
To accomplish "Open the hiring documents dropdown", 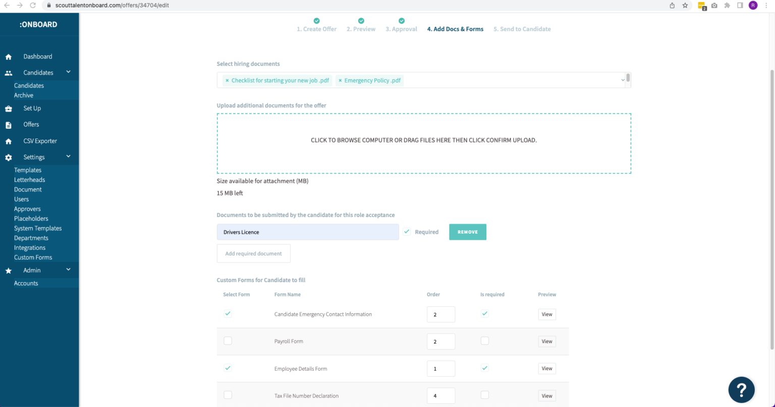I will point(622,80).
